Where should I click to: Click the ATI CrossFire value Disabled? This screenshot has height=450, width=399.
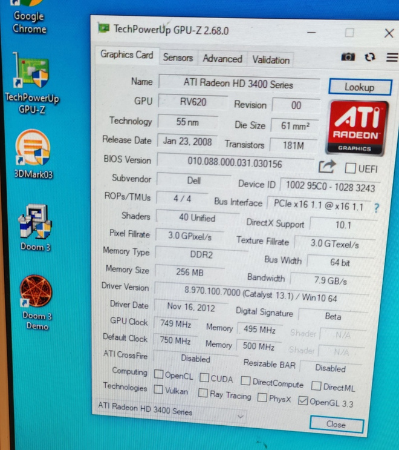click(196, 359)
